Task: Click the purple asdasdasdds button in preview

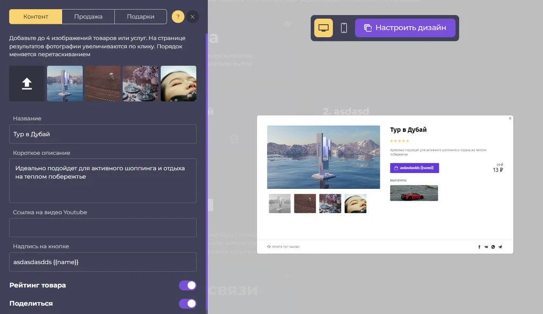Action: (415, 168)
